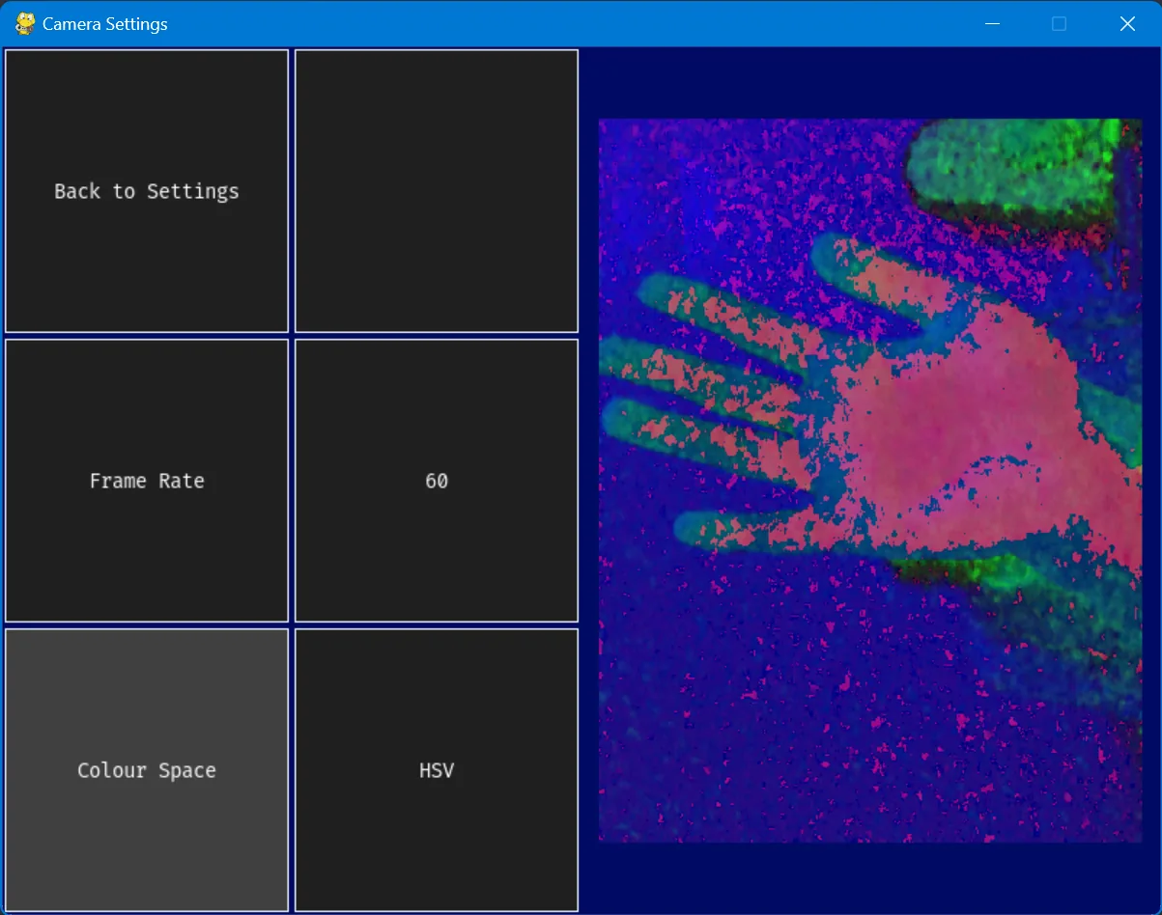Select the Colour Space option tile
This screenshot has width=1162, height=915.
[x=147, y=770]
